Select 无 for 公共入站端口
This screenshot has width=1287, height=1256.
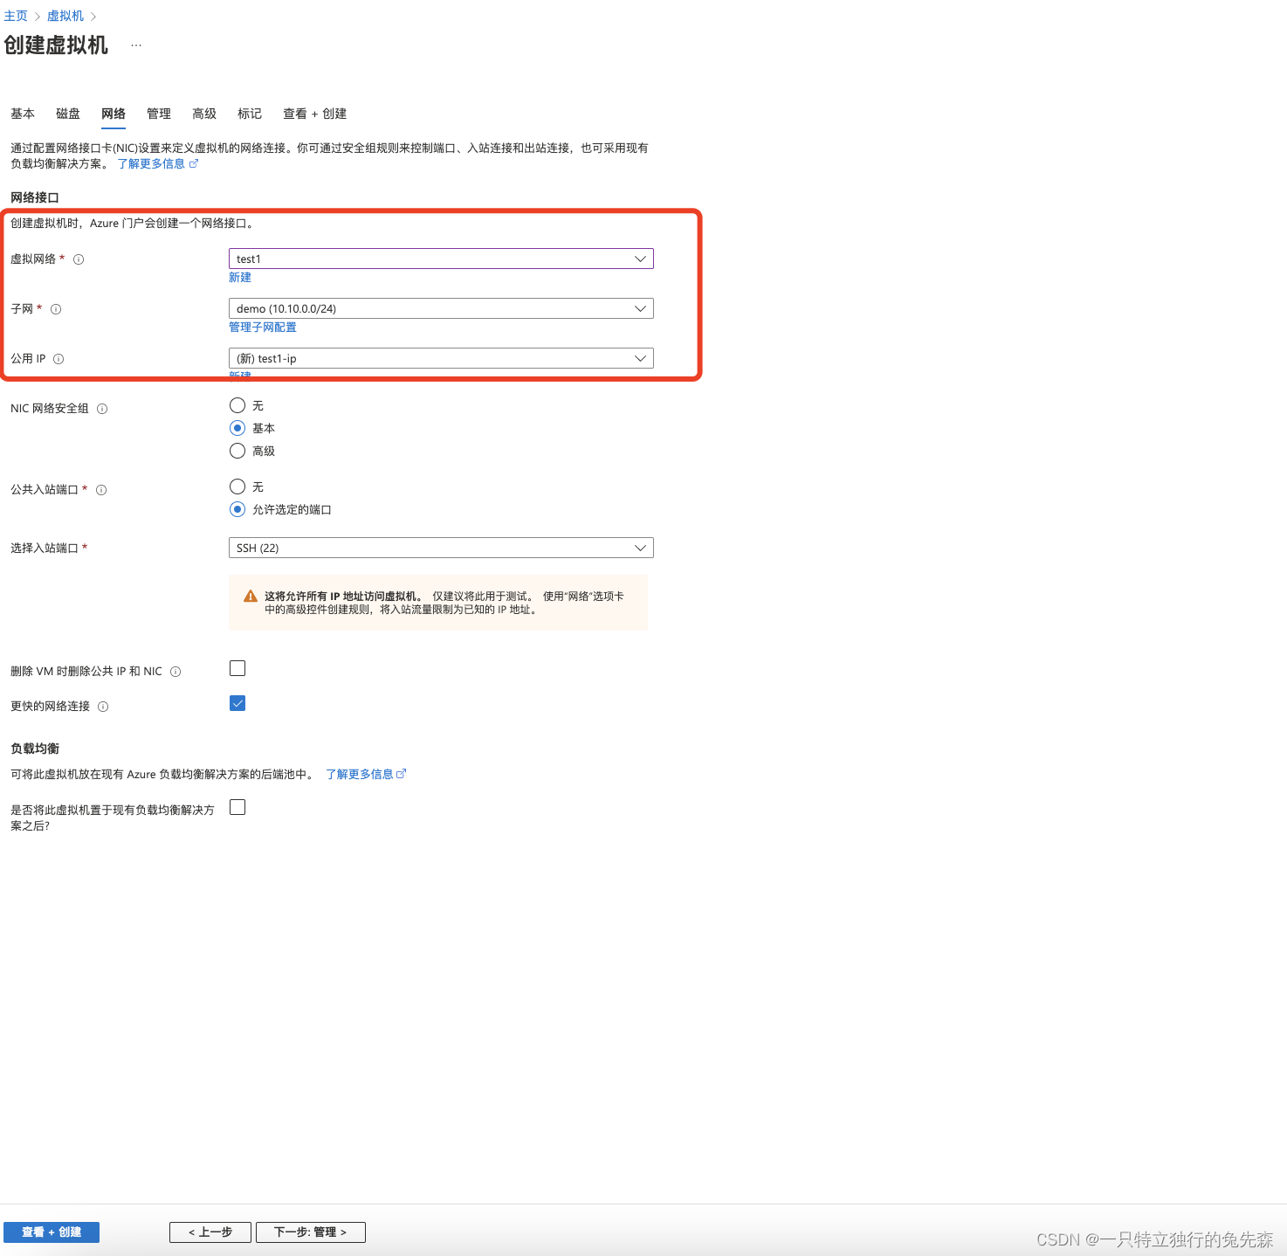pyautogui.click(x=237, y=487)
